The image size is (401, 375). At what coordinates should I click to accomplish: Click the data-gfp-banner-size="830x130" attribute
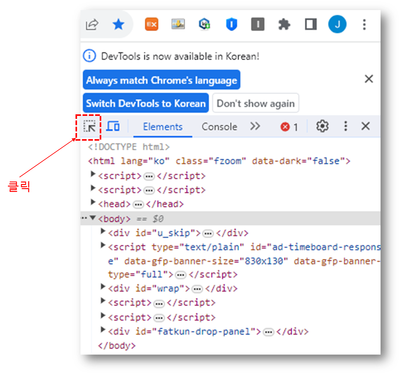pyautogui.click(x=206, y=261)
